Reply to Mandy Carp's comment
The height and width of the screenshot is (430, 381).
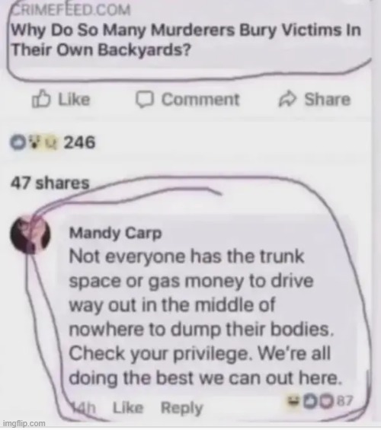coord(181,409)
